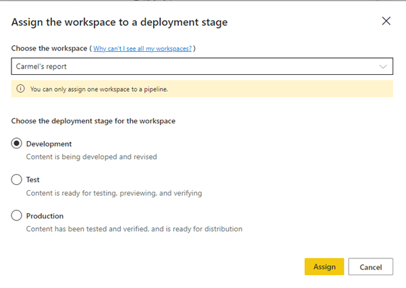
Task: Click the "Choose the deployment stage" heading
Action: click(93, 121)
